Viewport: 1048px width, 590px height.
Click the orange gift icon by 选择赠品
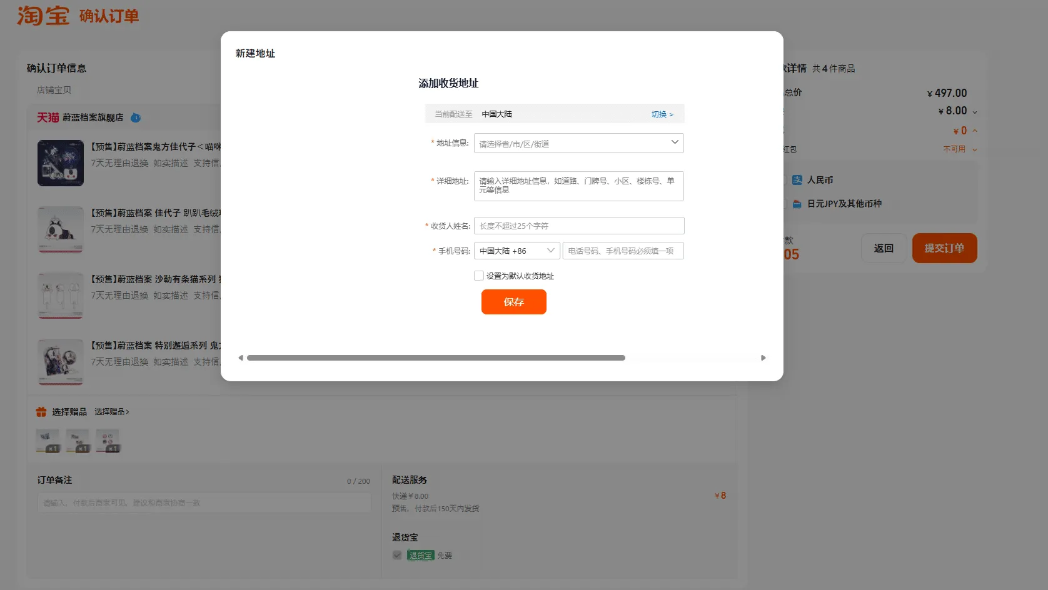click(41, 412)
